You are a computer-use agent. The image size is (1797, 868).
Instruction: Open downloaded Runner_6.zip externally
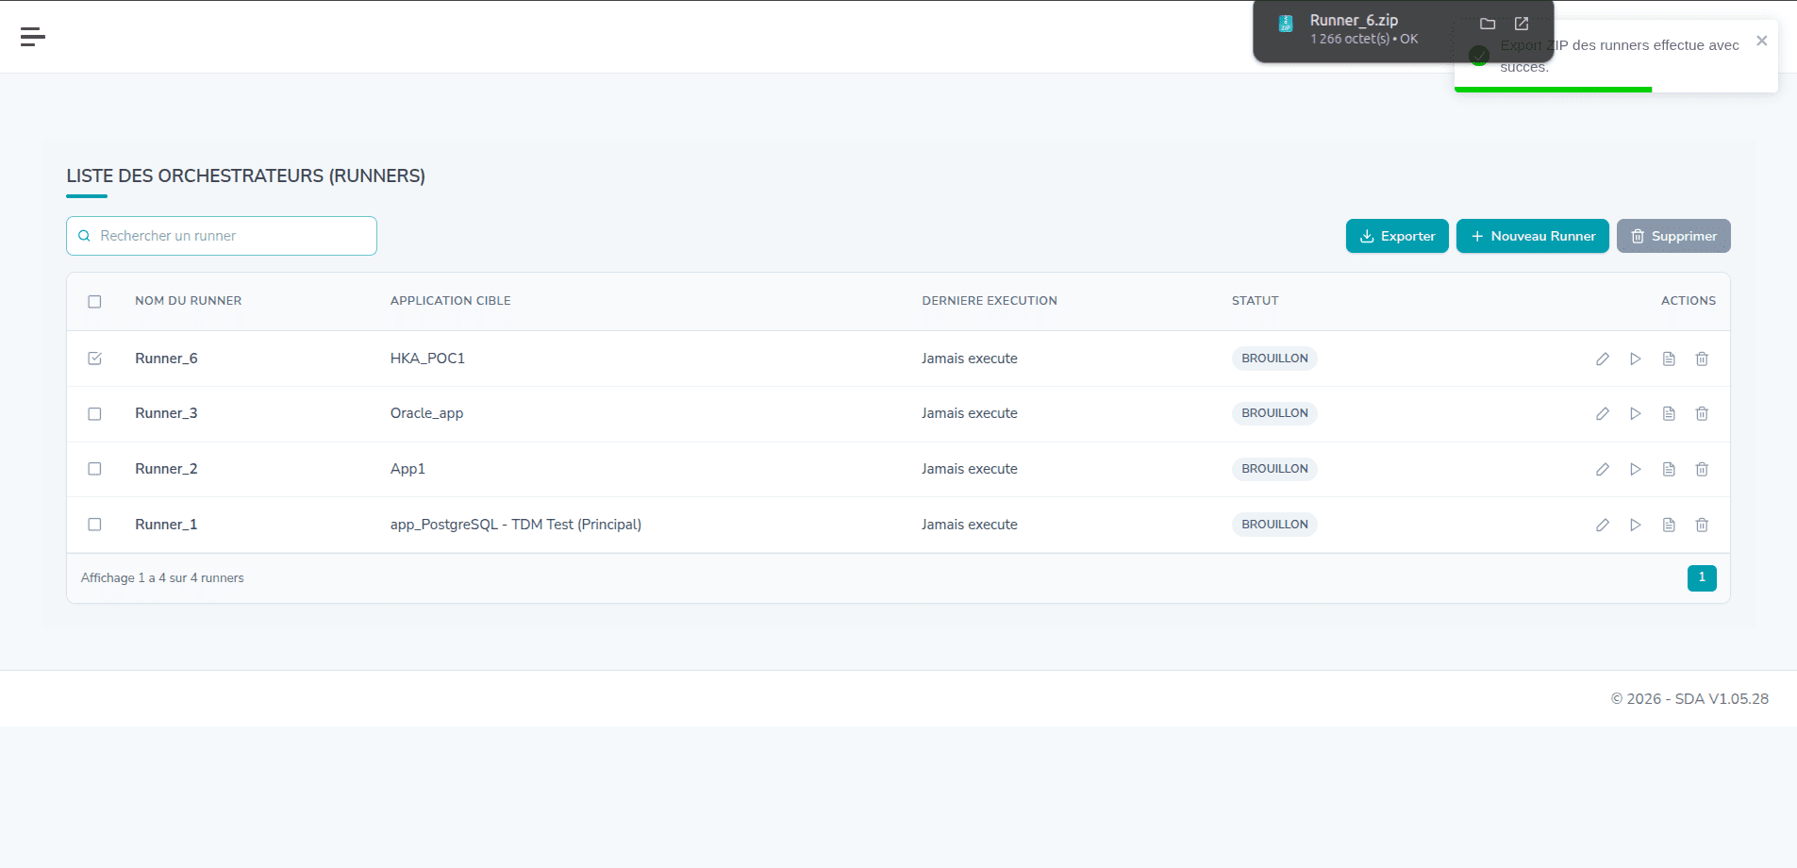(x=1522, y=24)
